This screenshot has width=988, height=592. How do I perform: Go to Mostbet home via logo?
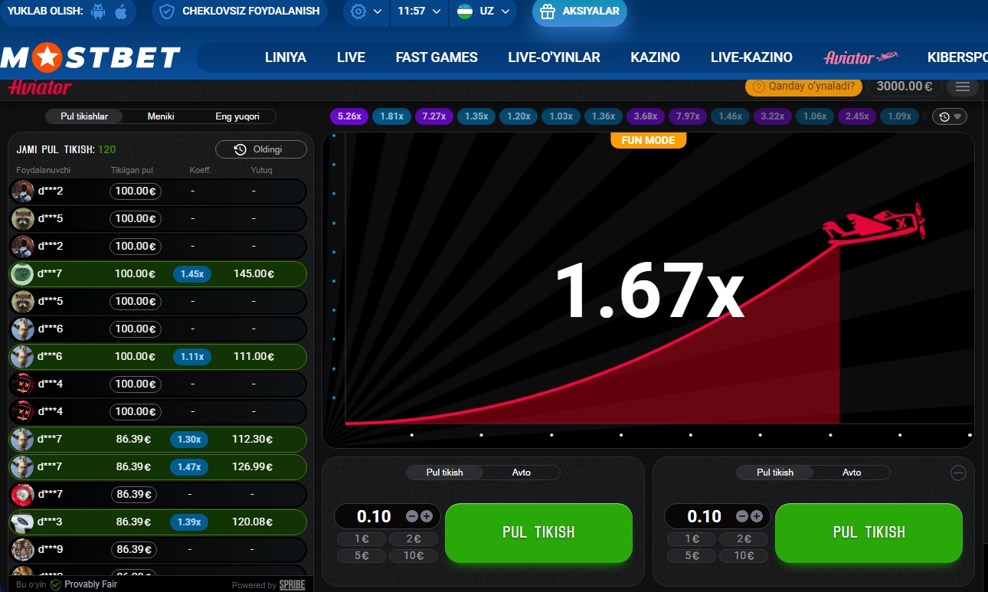click(90, 57)
